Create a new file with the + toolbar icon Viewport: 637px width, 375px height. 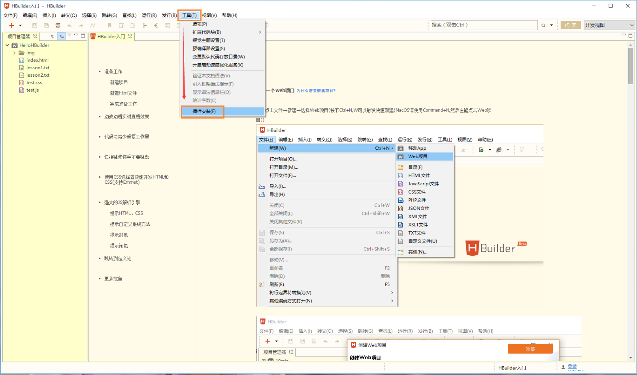11,25
